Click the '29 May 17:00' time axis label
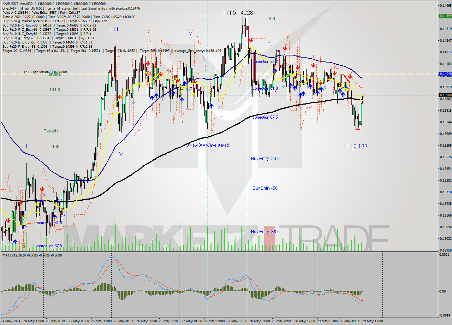 pyautogui.click(x=372, y=321)
